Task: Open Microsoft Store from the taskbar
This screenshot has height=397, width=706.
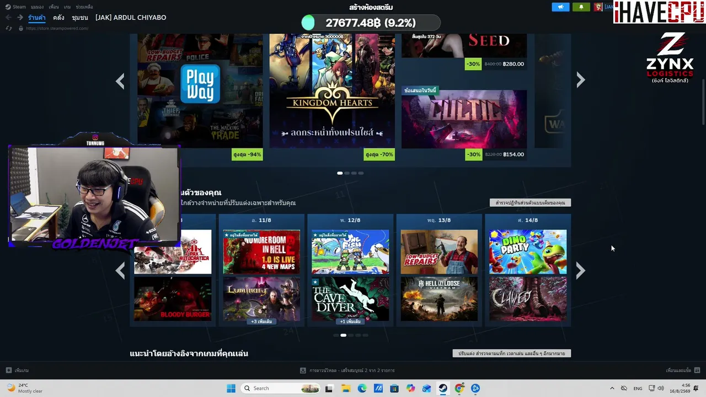Action: (x=394, y=388)
